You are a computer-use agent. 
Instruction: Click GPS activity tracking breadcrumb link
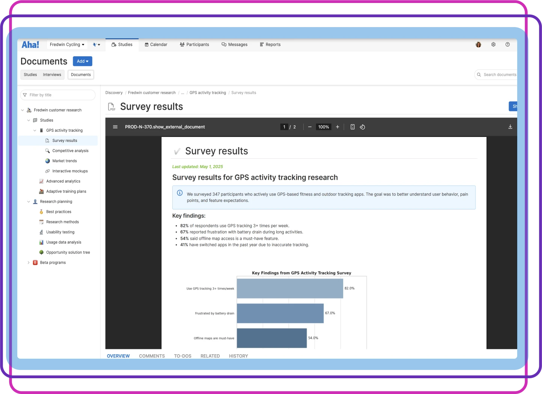(x=208, y=93)
